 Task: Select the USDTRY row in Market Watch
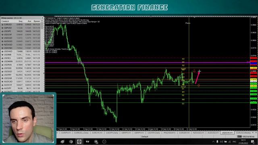pyautogui.click(x=21, y=75)
